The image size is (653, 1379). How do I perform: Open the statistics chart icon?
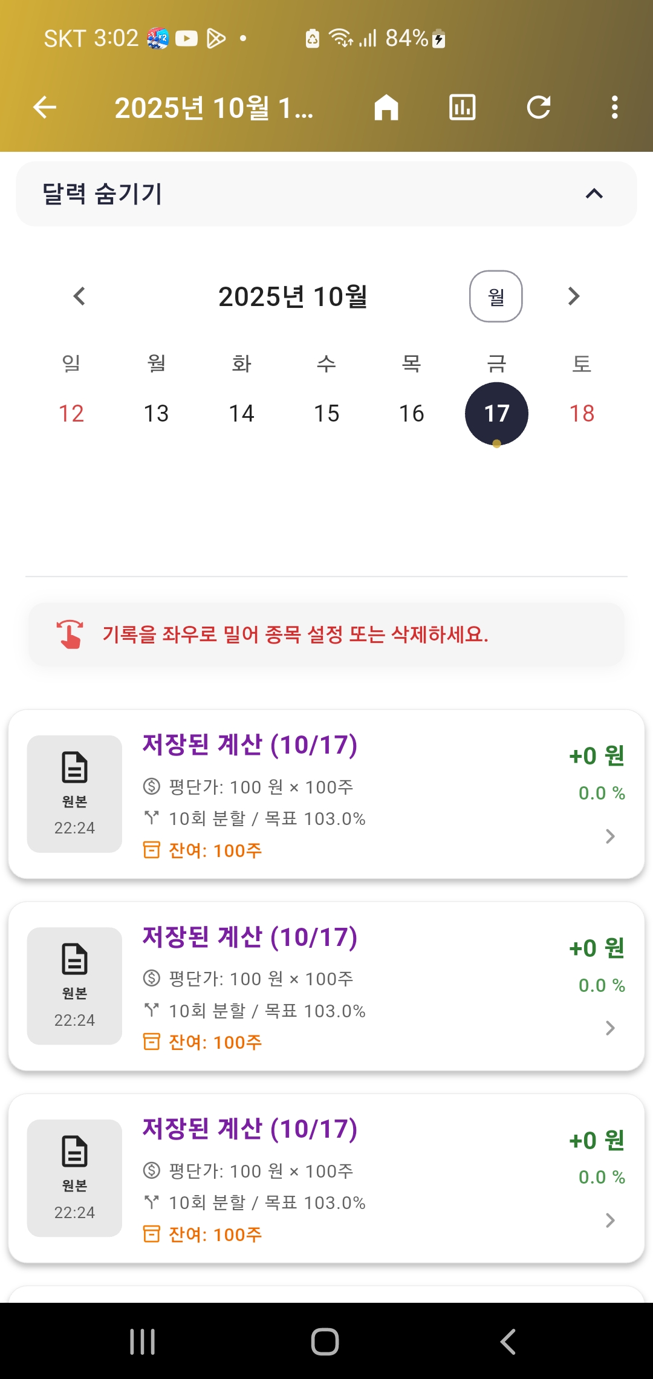tap(463, 108)
